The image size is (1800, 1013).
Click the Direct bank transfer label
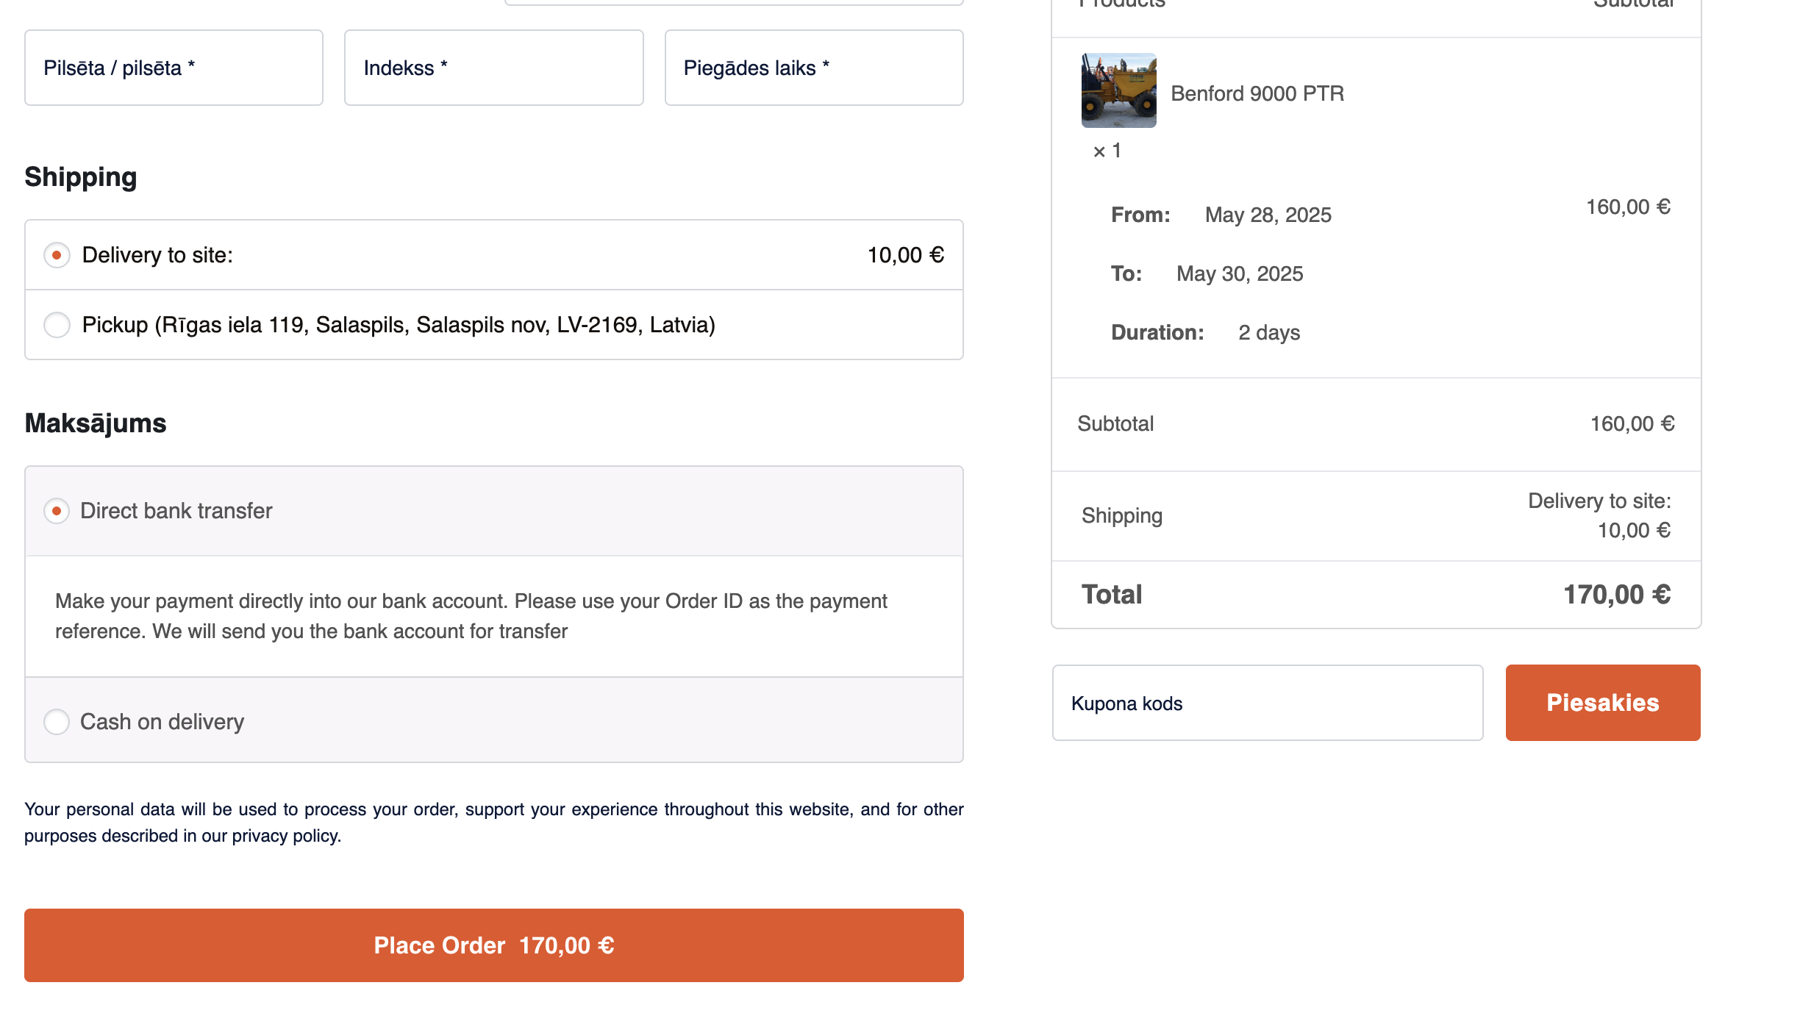[176, 511]
